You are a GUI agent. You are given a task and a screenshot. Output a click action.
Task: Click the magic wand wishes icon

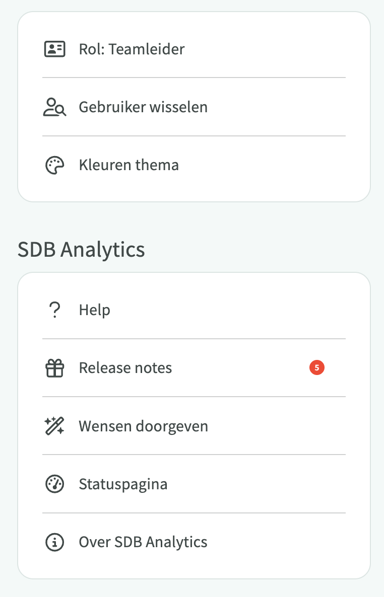[54, 426]
